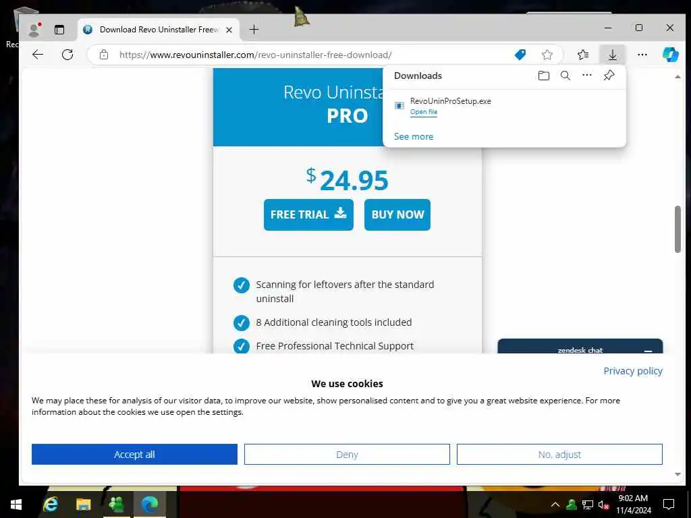691x518 pixels.
Task: Open the network tray icon
Action: pos(587,505)
